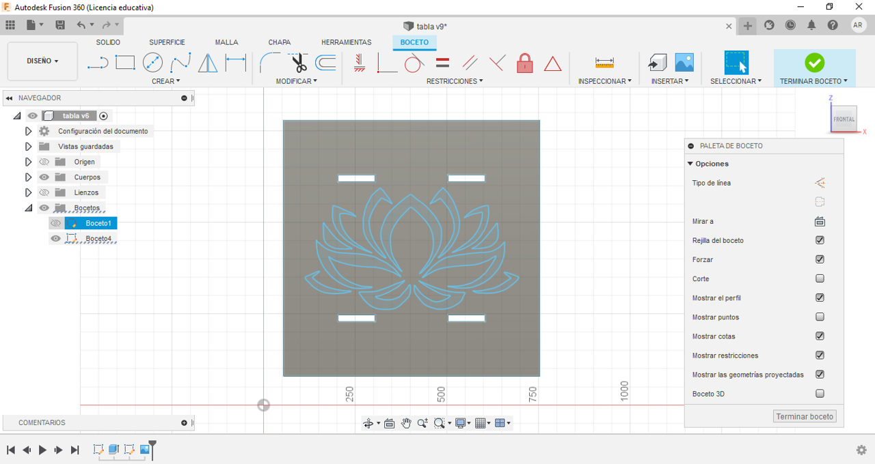The width and height of the screenshot is (875, 464).
Task: Click the Terminar boceto button in palette
Action: pos(805,416)
